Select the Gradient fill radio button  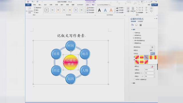(x=133, y=38)
